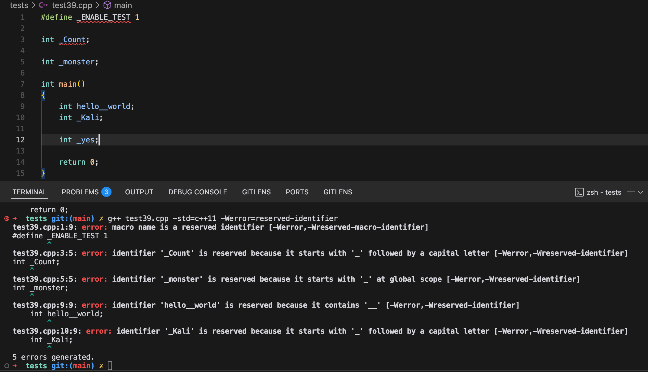
Task: Switch to the OUTPUT tab
Action: (x=139, y=192)
